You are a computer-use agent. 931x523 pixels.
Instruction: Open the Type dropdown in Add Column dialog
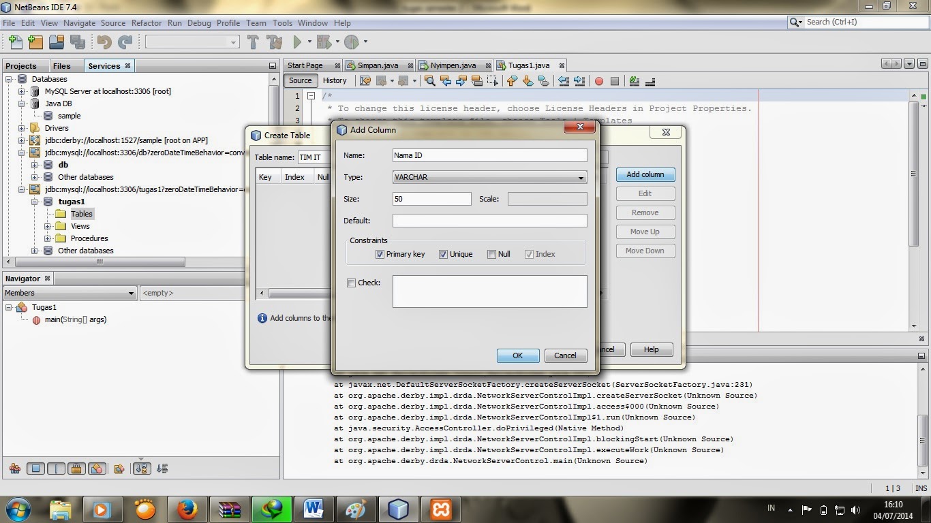click(x=581, y=177)
